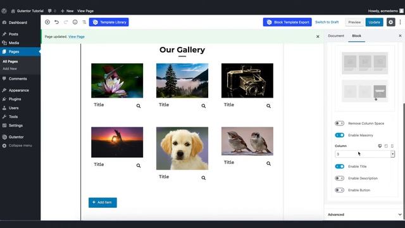Click the magnifier icon under sparrows image

click(268, 163)
